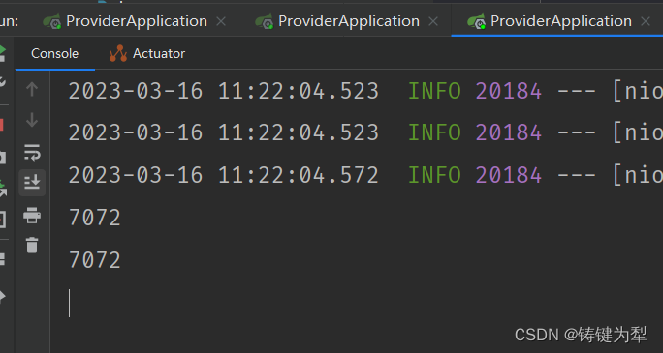
Task: Click the print console output icon
Action: pos(32,216)
